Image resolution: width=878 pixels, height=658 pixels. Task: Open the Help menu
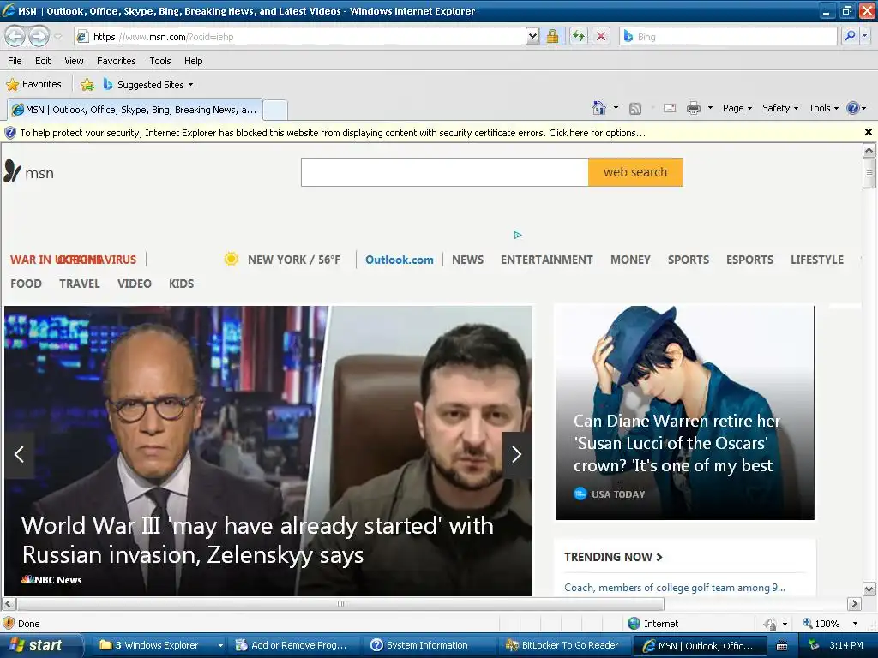click(x=193, y=61)
